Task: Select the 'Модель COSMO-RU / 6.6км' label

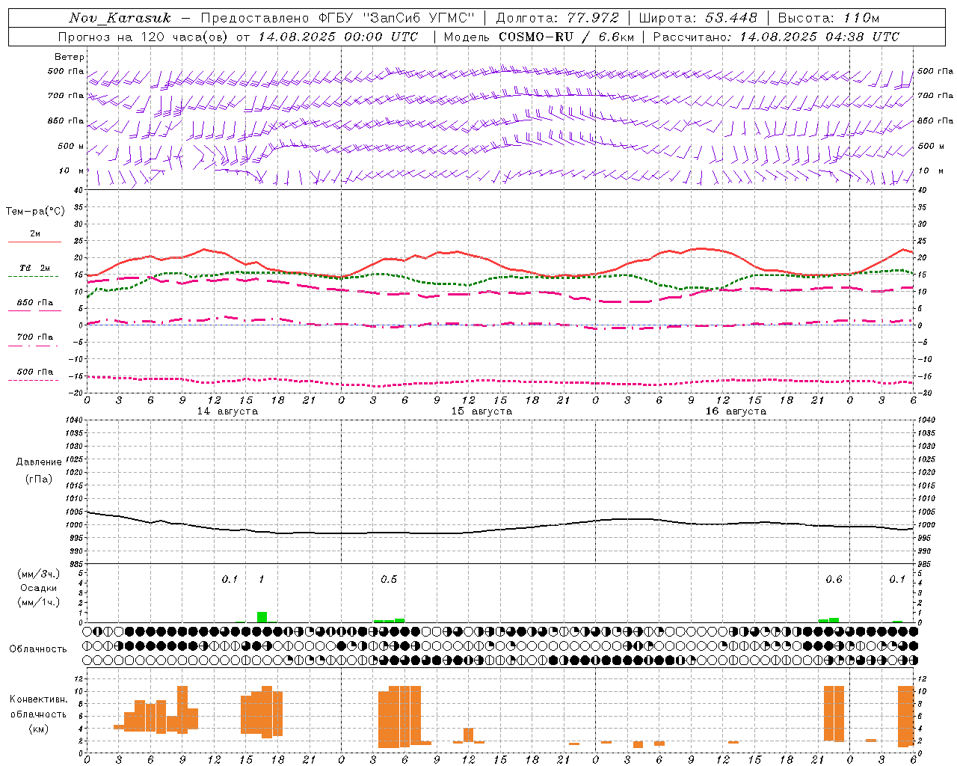Action: click(x=538, y=37)
